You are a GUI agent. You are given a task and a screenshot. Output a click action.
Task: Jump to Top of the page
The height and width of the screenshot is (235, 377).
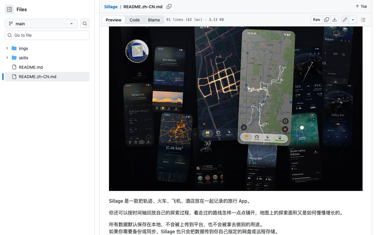pyautogui.click(x=361, y=6)
